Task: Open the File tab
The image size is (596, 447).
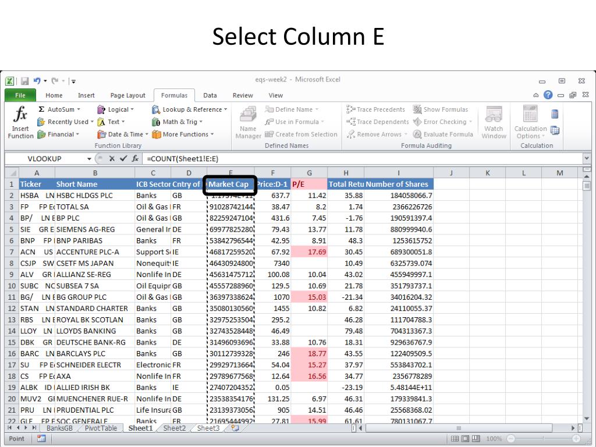Action: pos(20,95)
